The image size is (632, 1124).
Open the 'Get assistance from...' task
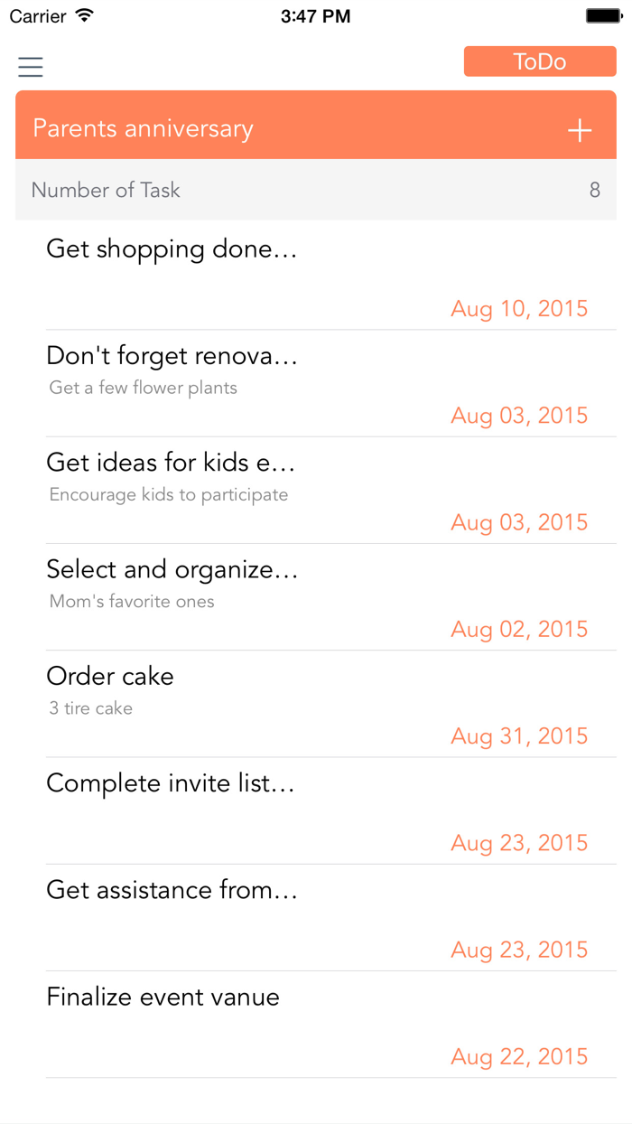[x=172, y=890]
